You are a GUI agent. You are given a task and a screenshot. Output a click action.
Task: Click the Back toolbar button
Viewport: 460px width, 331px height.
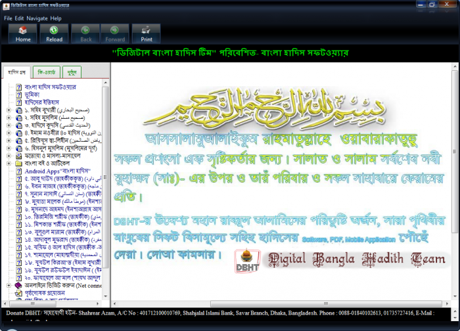(85, 33)
